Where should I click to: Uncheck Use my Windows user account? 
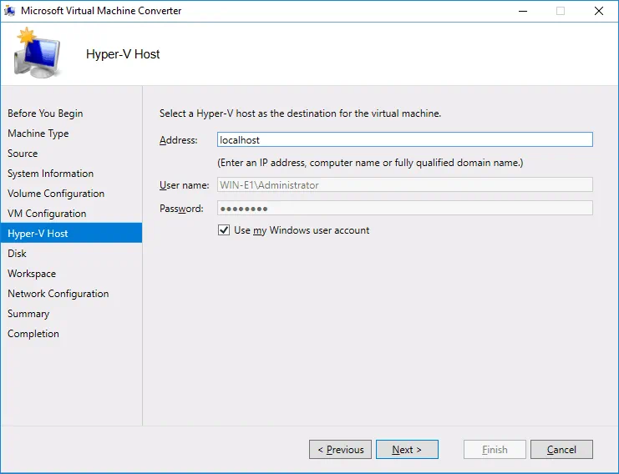tap(224, 230)
